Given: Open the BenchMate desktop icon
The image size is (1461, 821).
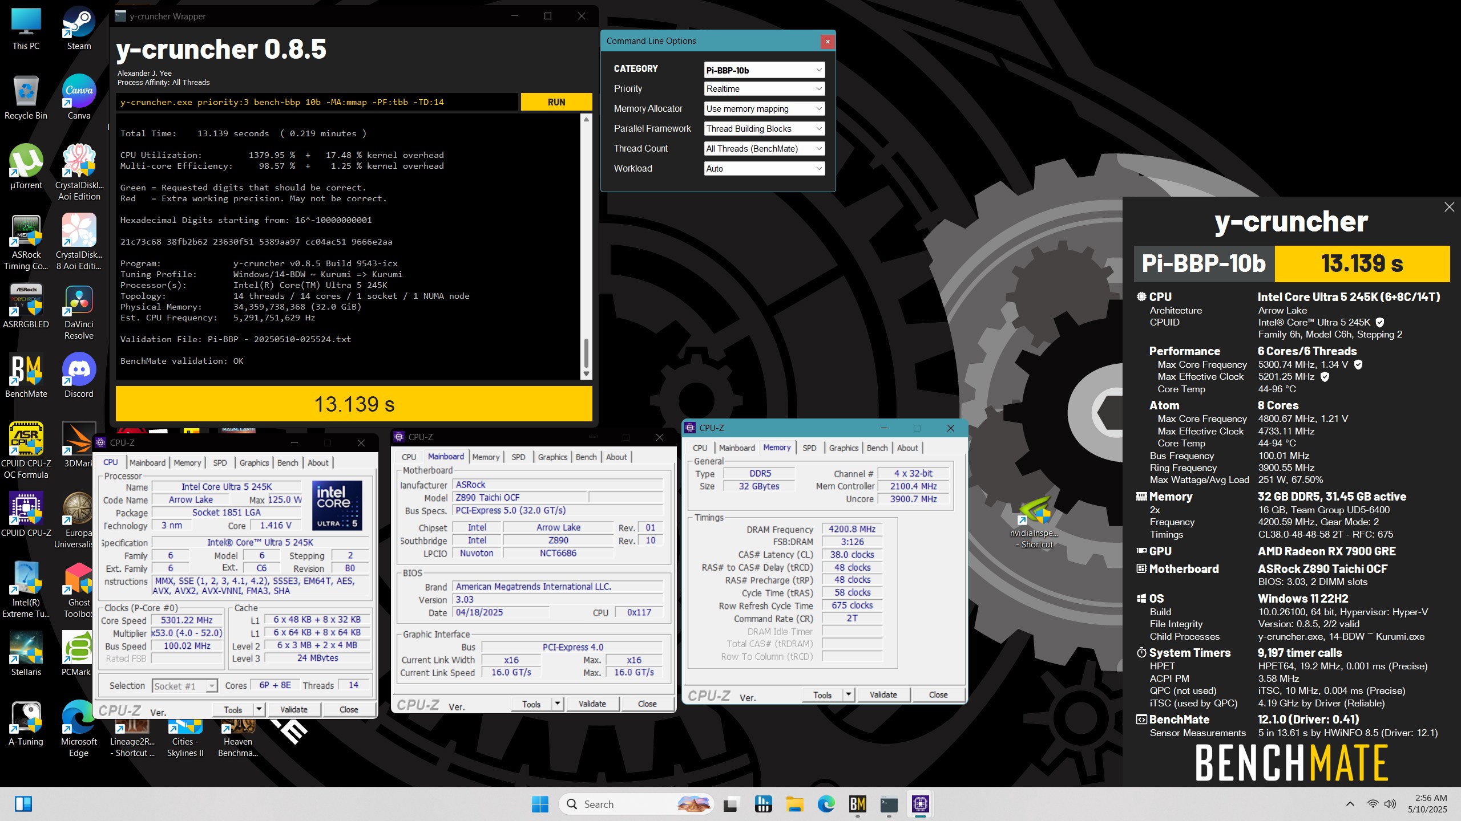Looking at the screenshot, I should coord(26,376).
